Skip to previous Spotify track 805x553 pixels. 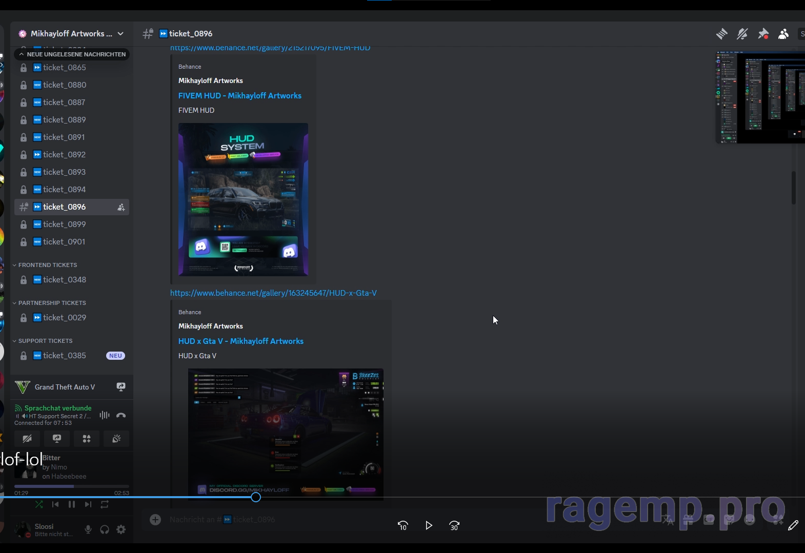(55, 504)
